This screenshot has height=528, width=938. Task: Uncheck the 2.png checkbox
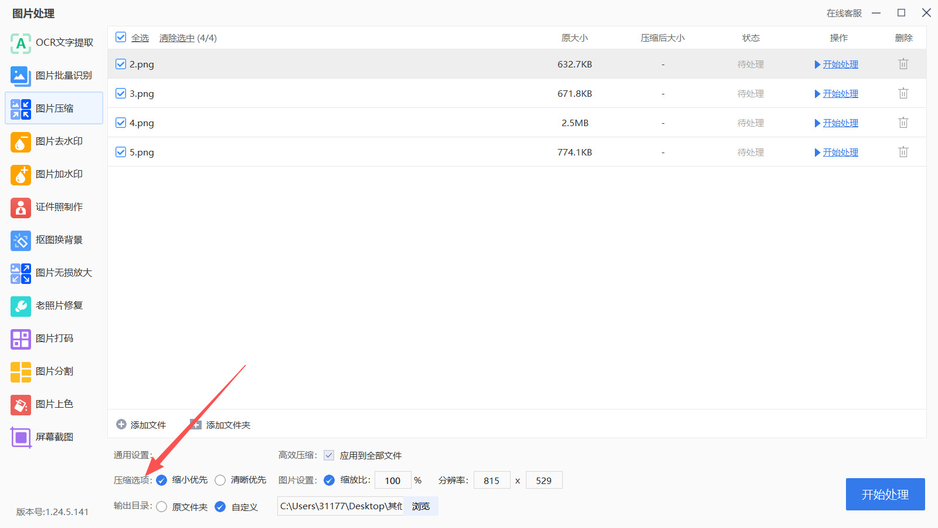click(x=121, y=64)
